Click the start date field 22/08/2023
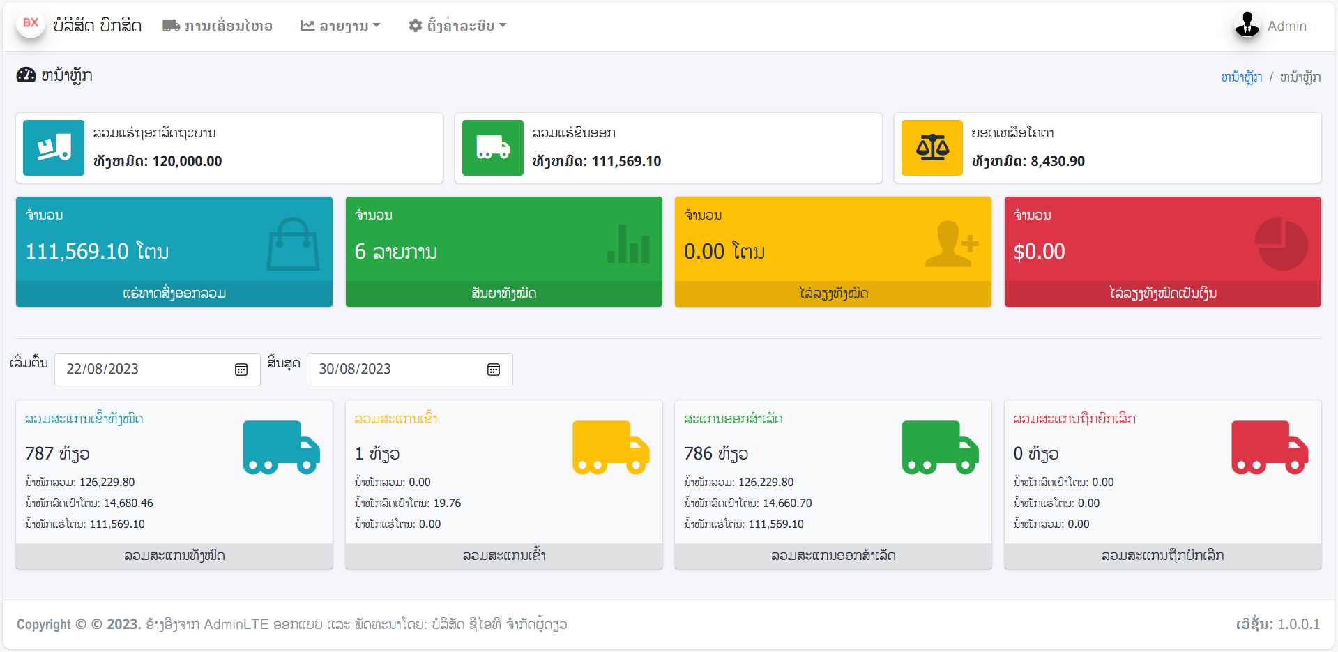 pos(158,370)
